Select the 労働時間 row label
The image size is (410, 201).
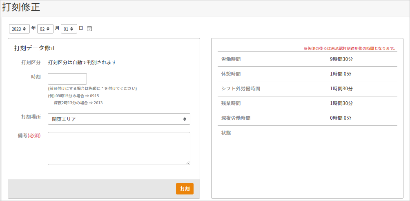click(231, 59)
